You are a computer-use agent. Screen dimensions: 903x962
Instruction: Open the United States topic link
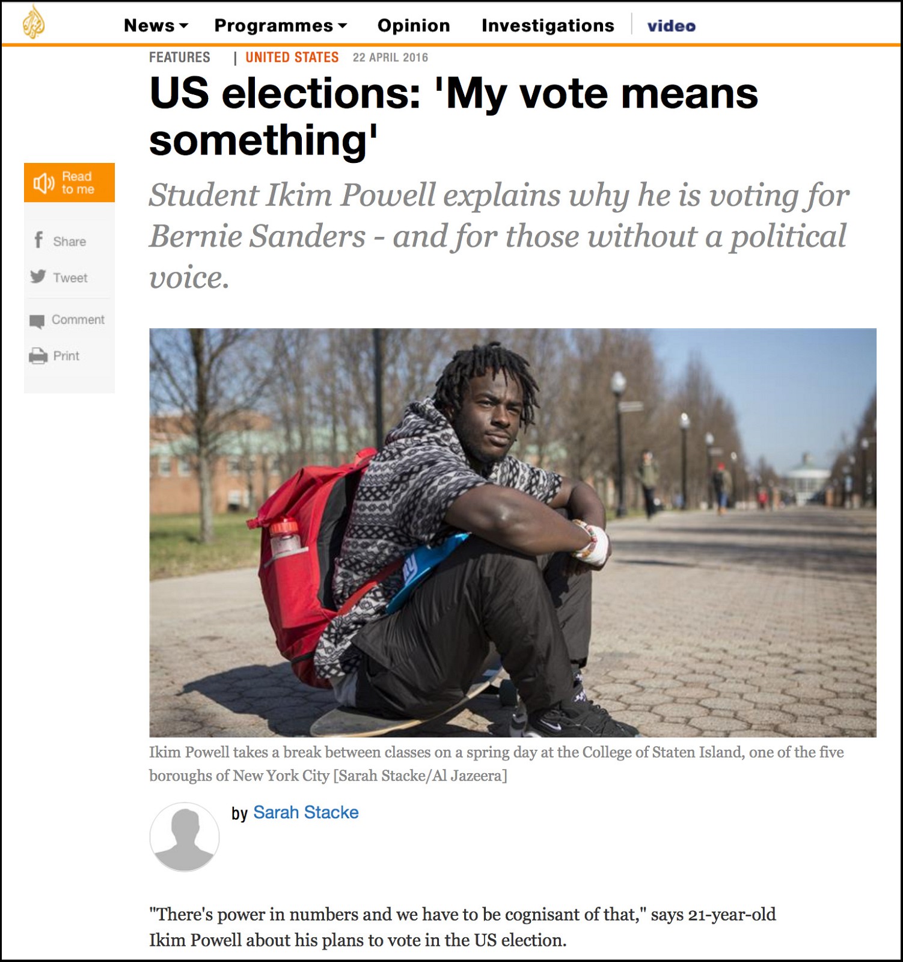click(x=292, y=57)
